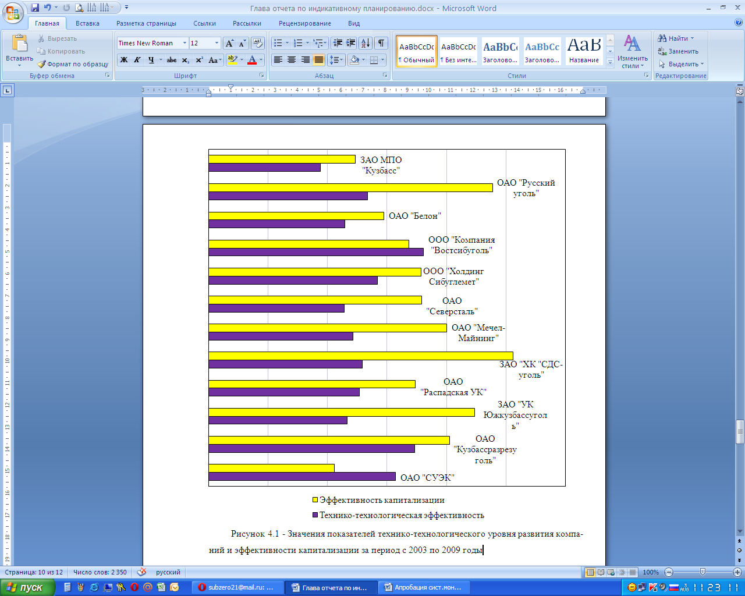Click the yellow text highlight color button
This screenshot has height=596, width=745.
click(x=232, y=60)
